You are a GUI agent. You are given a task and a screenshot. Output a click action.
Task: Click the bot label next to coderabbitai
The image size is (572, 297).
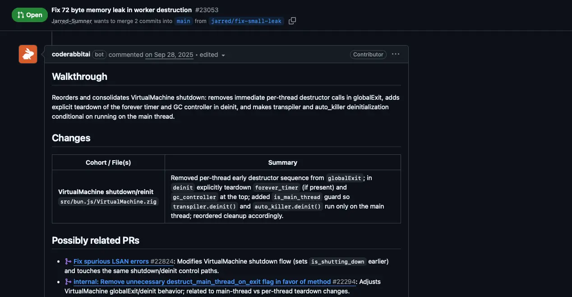click(99, 55)
